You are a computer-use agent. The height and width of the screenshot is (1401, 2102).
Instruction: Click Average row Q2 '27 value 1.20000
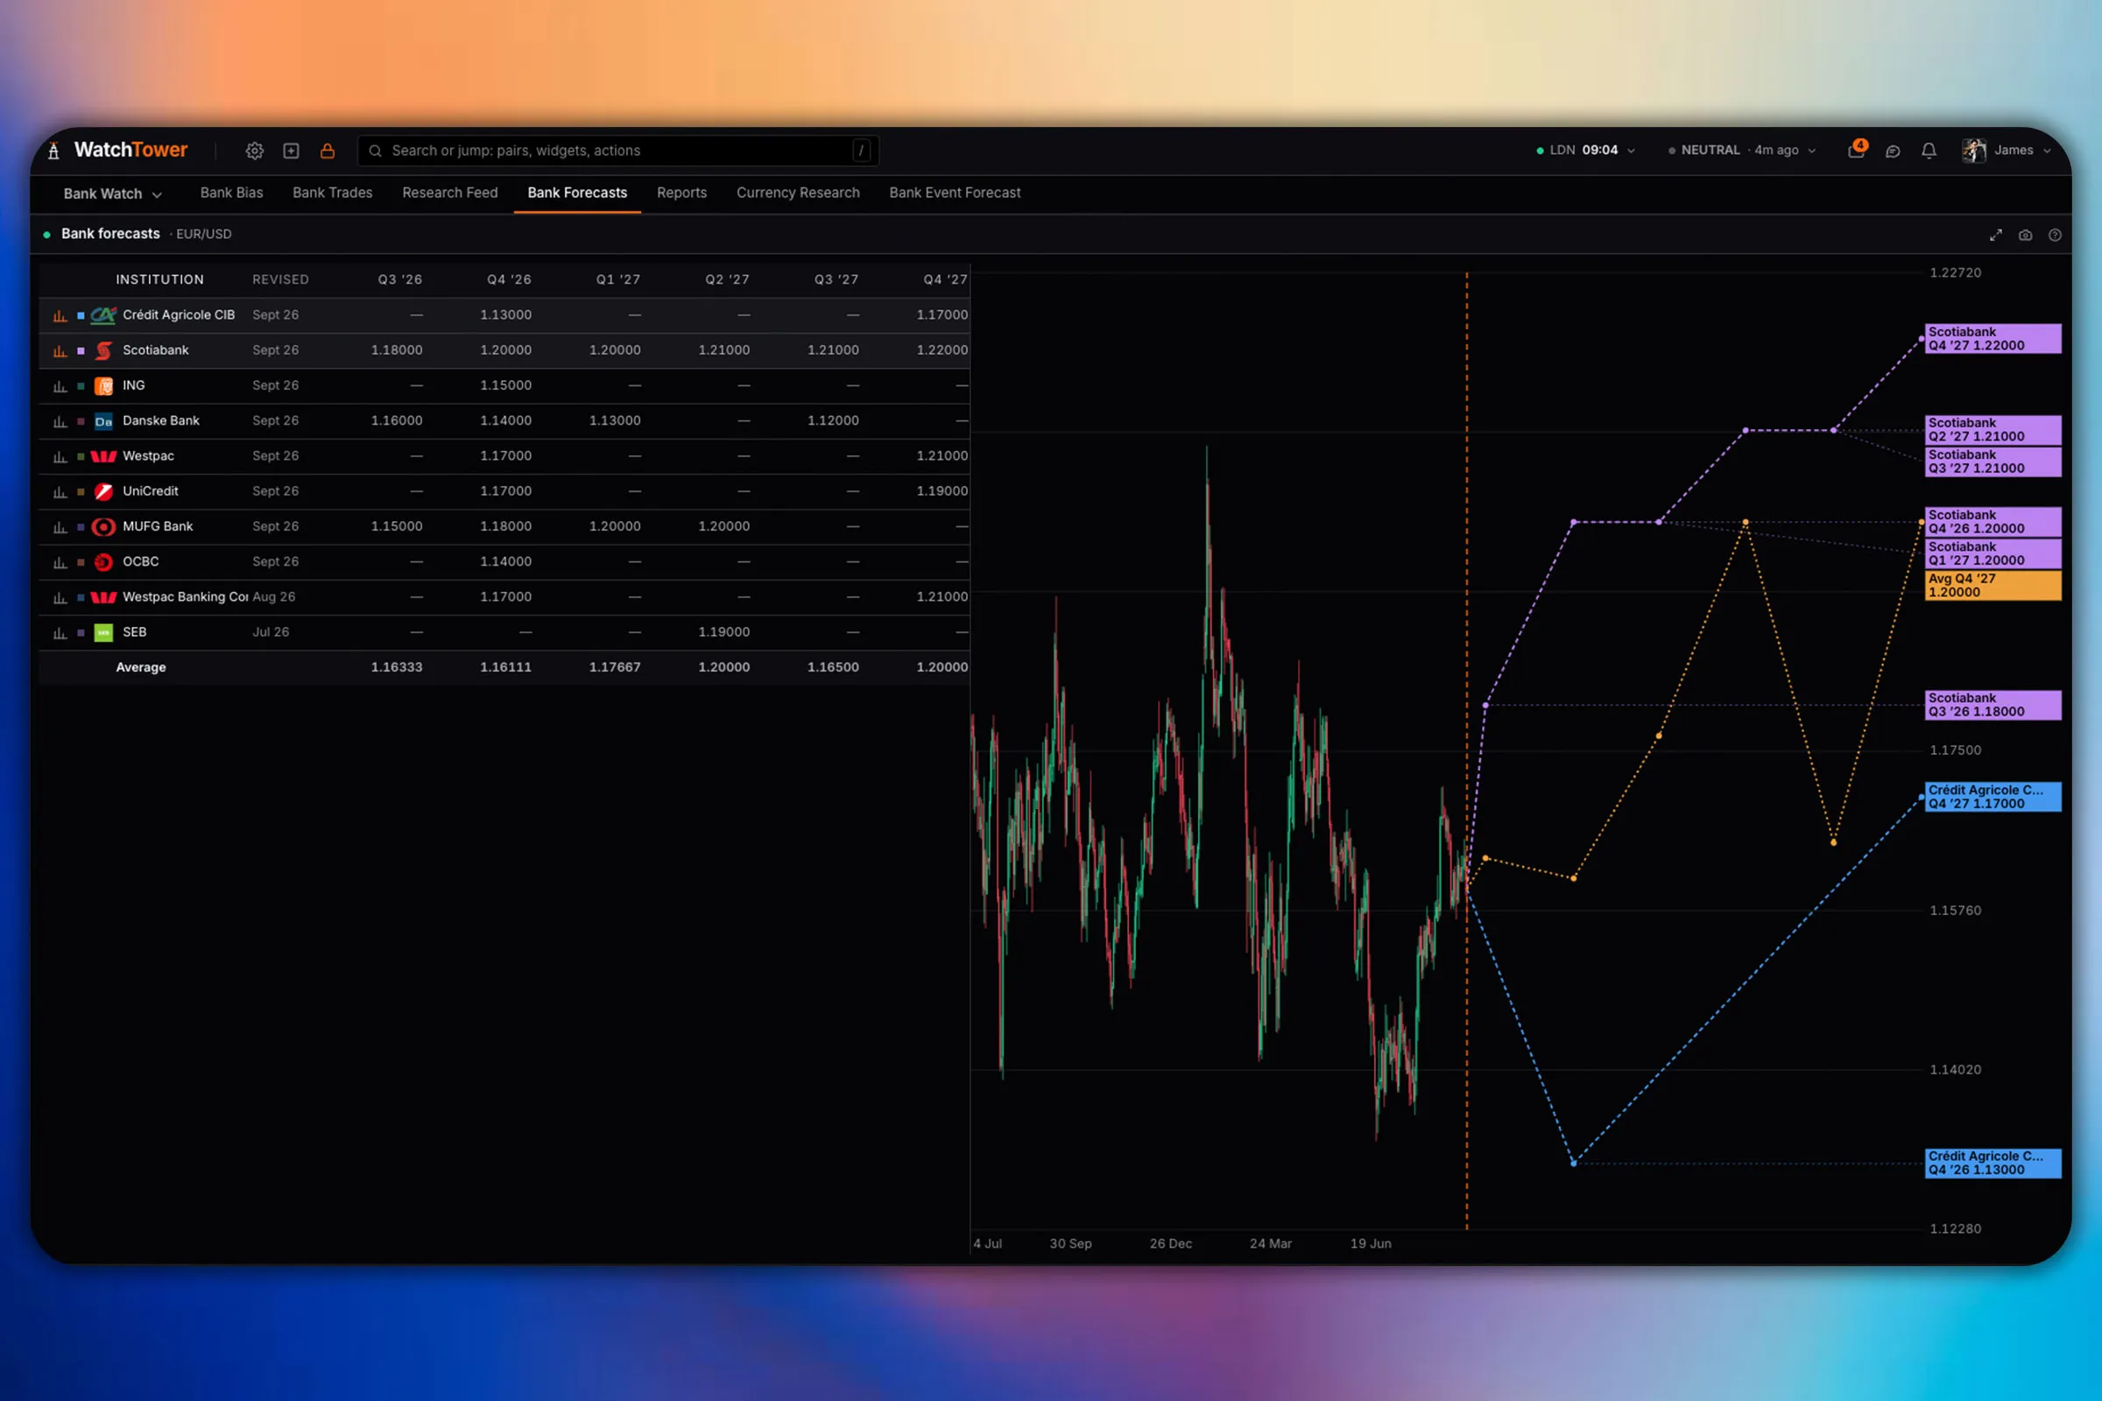[724, 667]
